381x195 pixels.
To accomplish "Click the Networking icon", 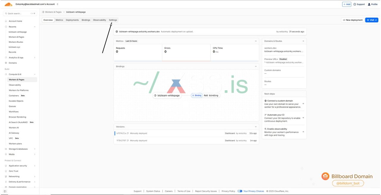I will (x=6, y=177).
